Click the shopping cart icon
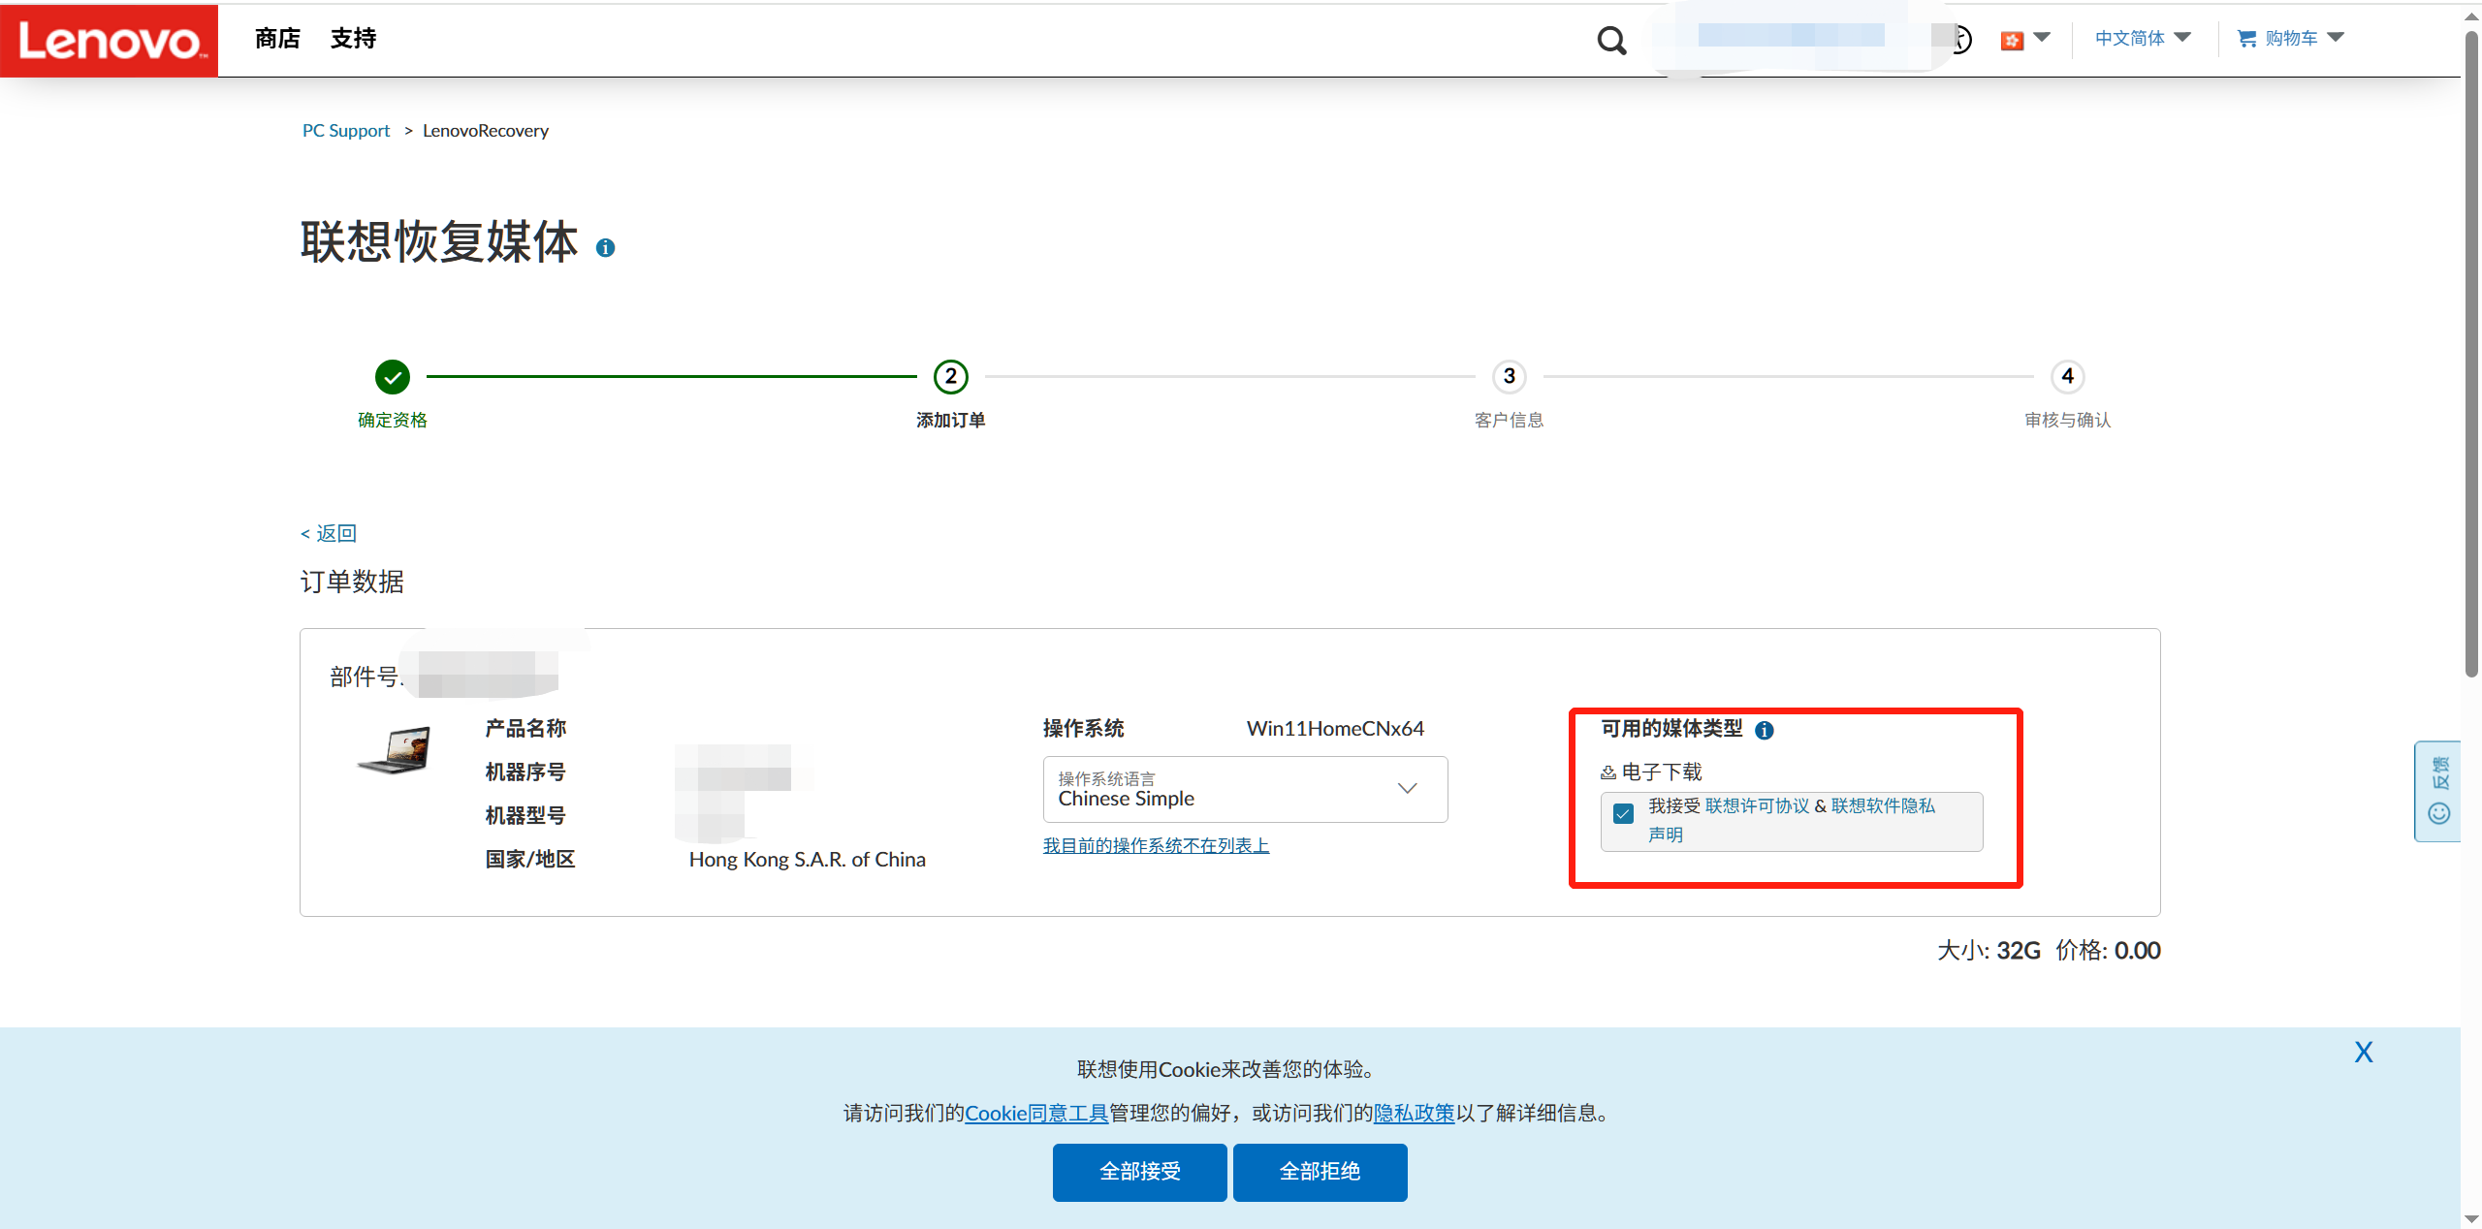The image size is (2482, 1229). [2246, 39]
